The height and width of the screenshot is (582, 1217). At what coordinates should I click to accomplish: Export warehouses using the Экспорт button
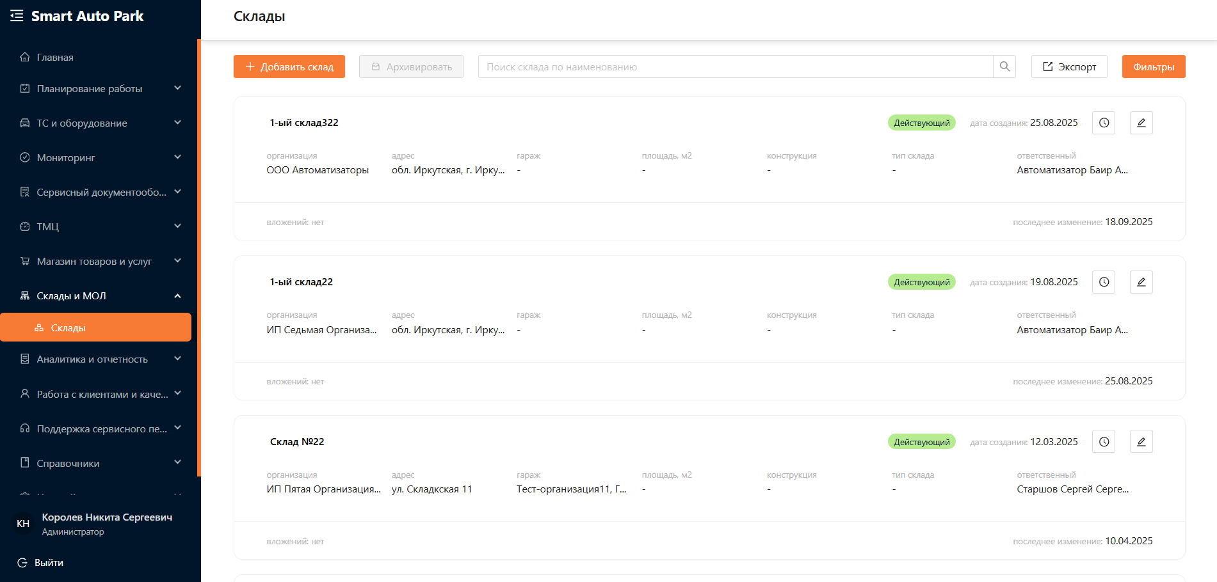click(x=1068, y=67)
